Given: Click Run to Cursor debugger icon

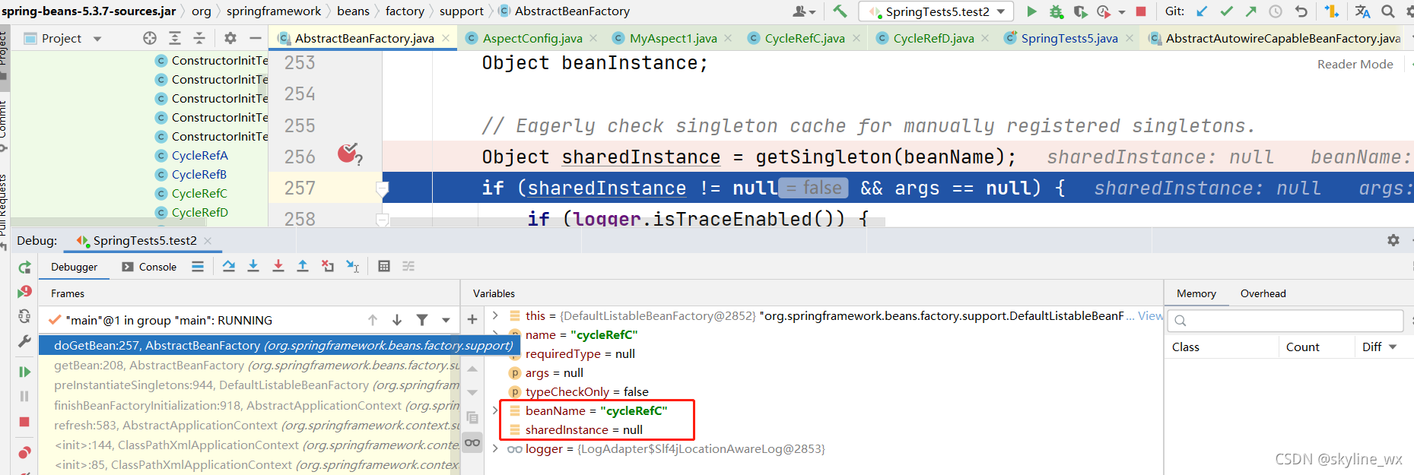Looking at the screenshot, I should coord(353,266).
